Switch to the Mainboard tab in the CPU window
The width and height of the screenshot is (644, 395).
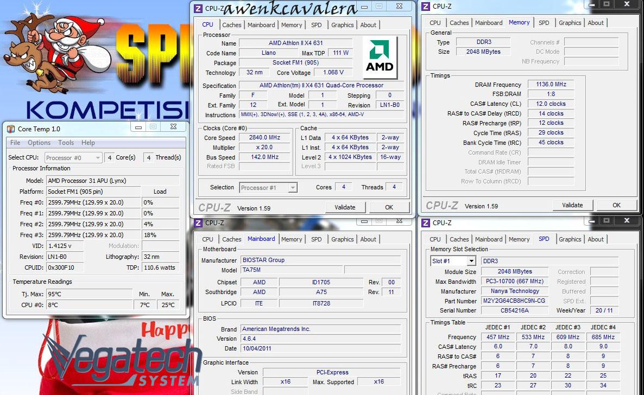click(x=261, y=25)
